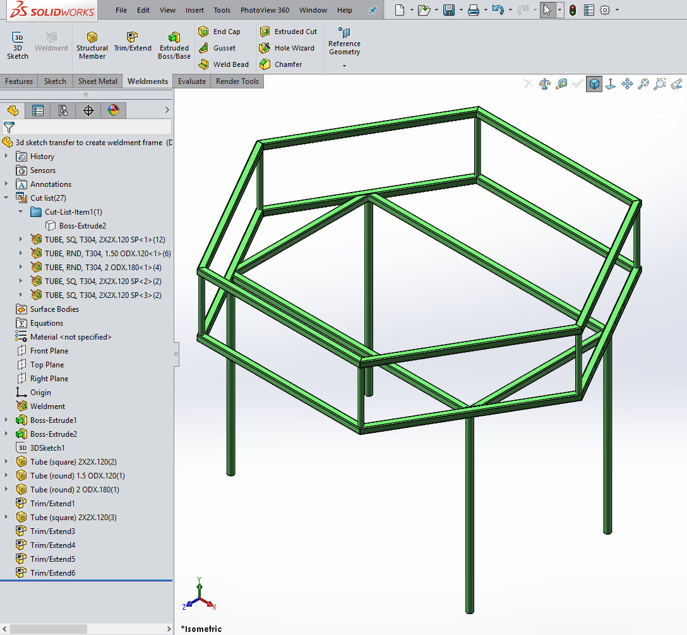Open the DisplayManager tab with color ball

click(114, 110)
